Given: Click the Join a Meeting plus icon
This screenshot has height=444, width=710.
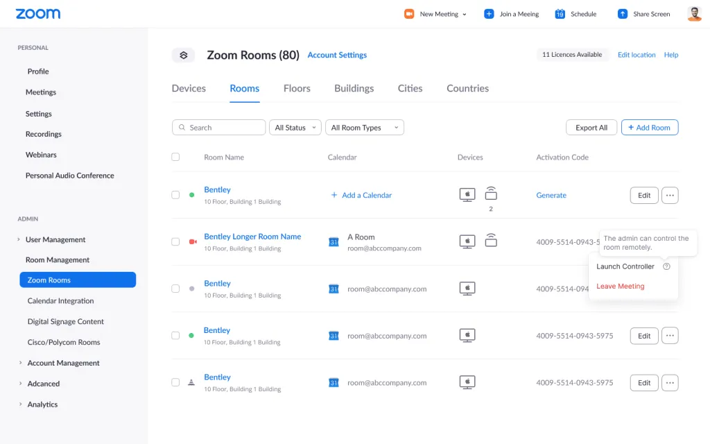Looking at the screenshot, I should tap(489, 14).
